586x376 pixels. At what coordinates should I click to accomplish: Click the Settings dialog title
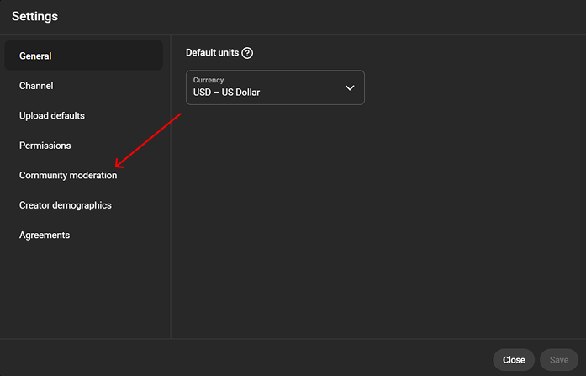34,17
